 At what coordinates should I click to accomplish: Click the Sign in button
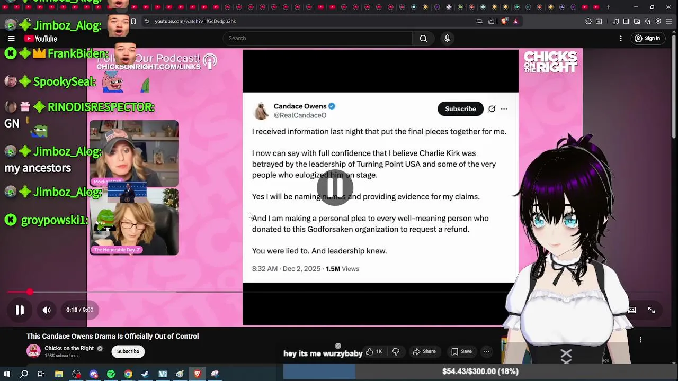tap(647, 39)
